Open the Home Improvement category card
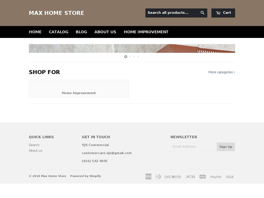264x198 pixels. 79,89
